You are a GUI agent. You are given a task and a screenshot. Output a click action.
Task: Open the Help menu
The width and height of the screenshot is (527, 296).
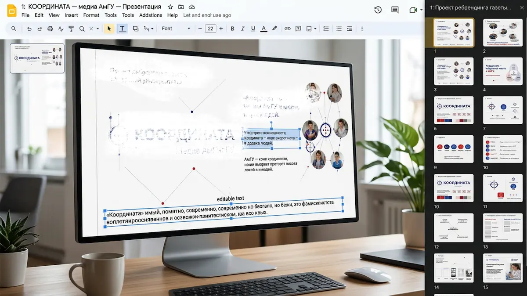(173, 15)
